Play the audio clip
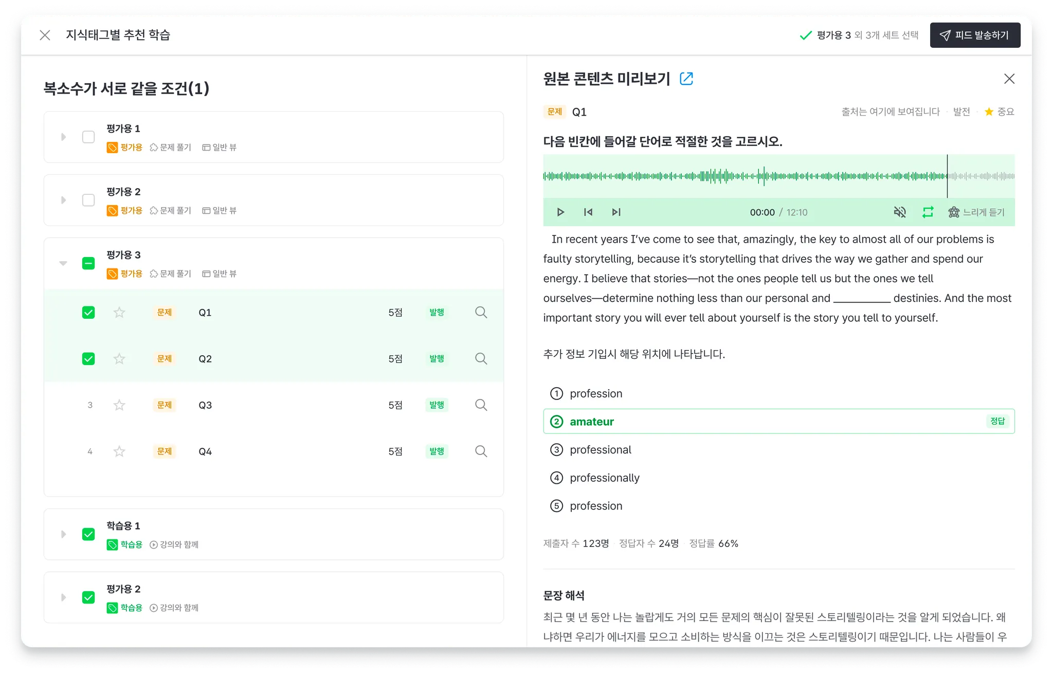This screenshot has height=674, width=1053. pos(560,212)
